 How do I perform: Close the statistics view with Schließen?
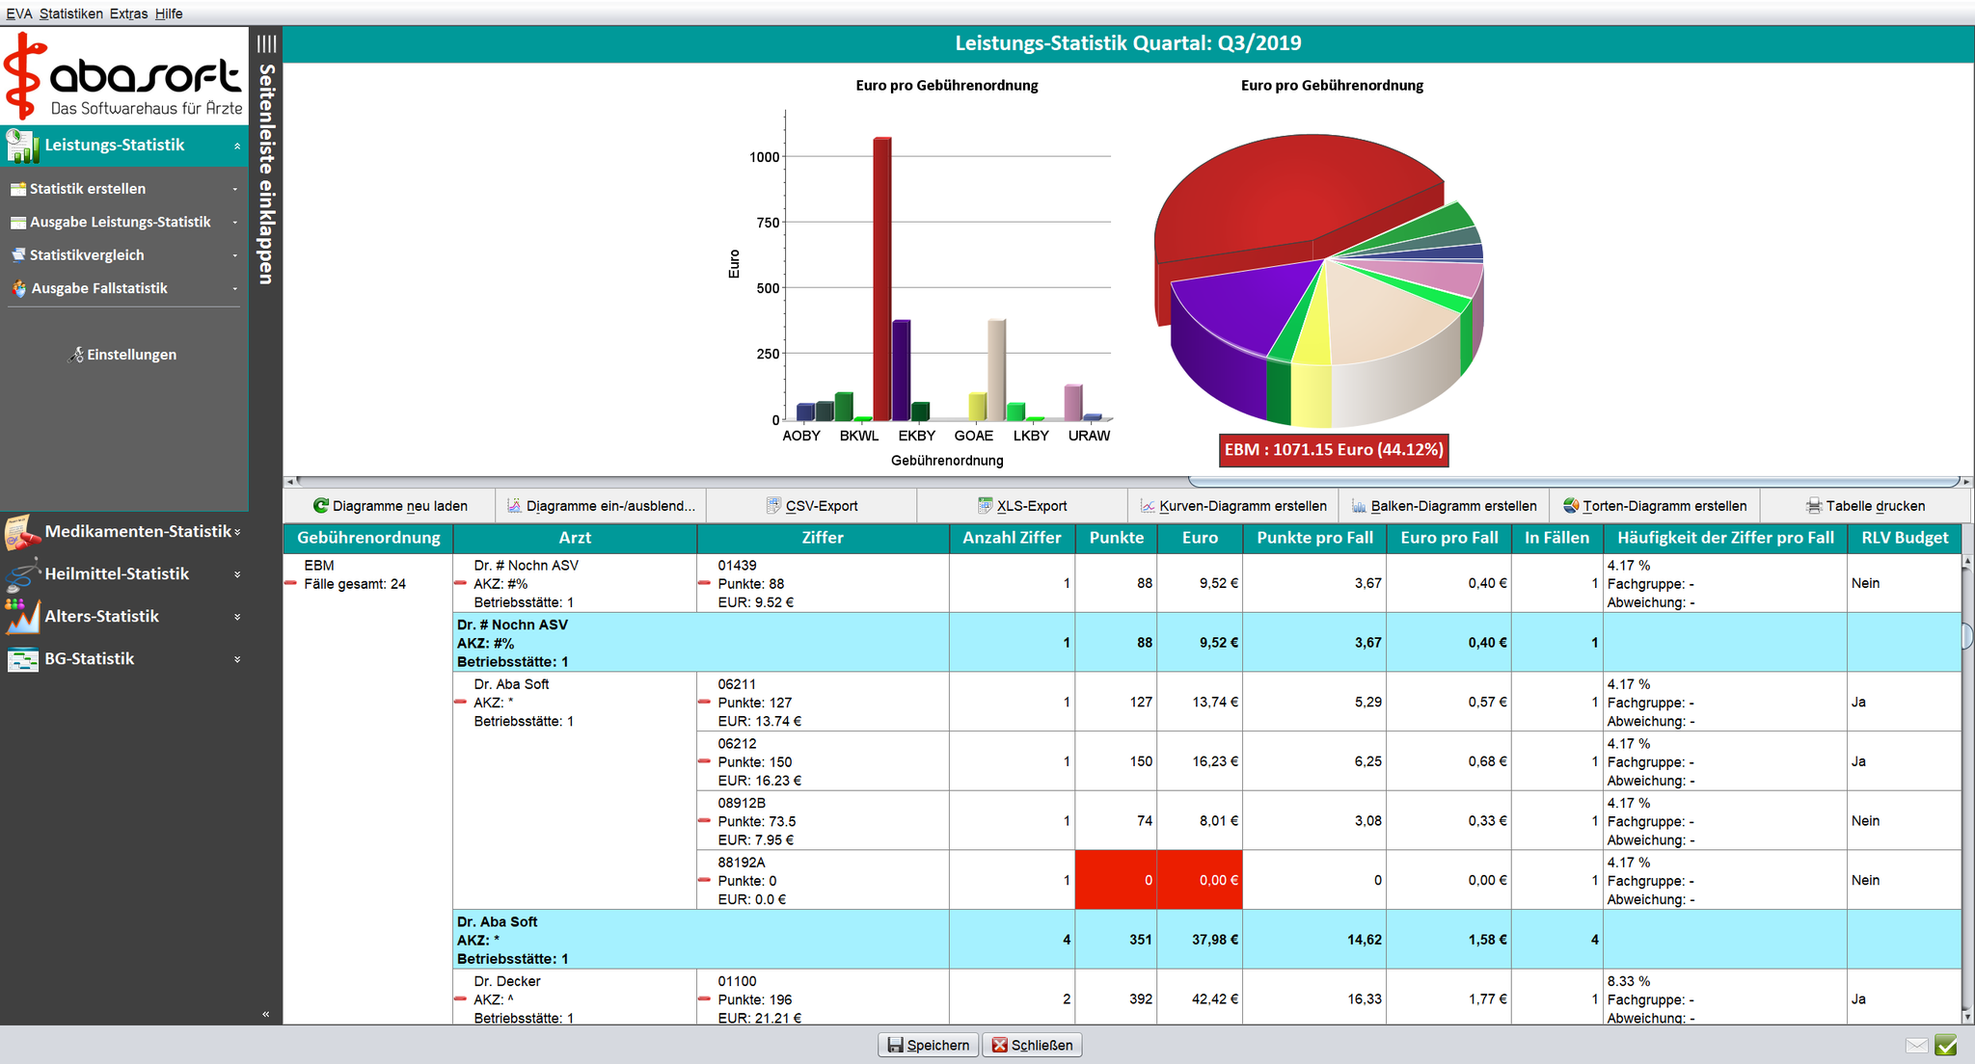[1033, 1045]
